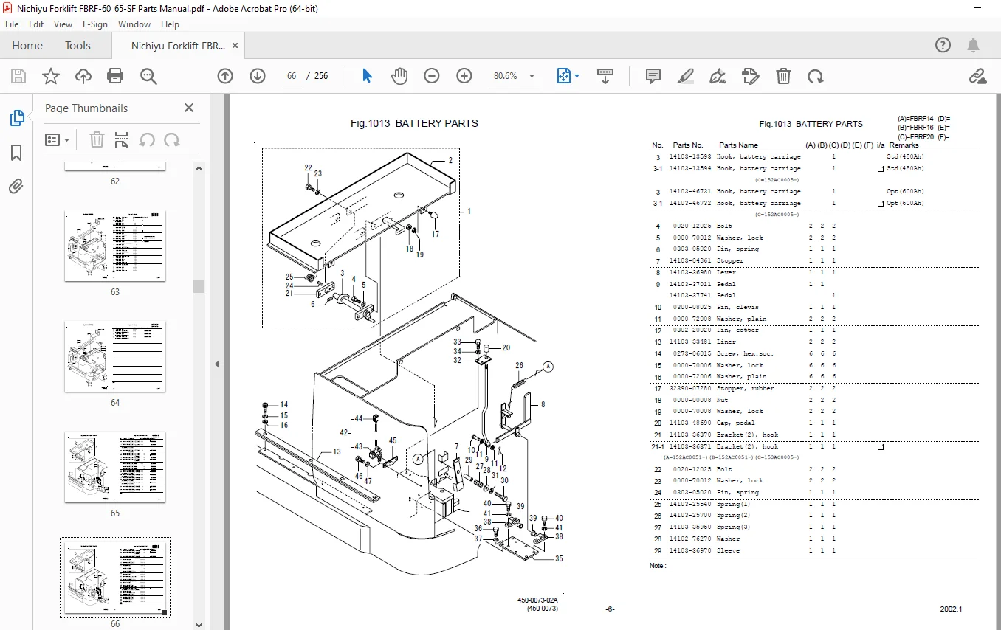Viewport: 1001px width, 630px height.
Task: Close the Nichiyu Forklift document tab
Action: point(235,46)
